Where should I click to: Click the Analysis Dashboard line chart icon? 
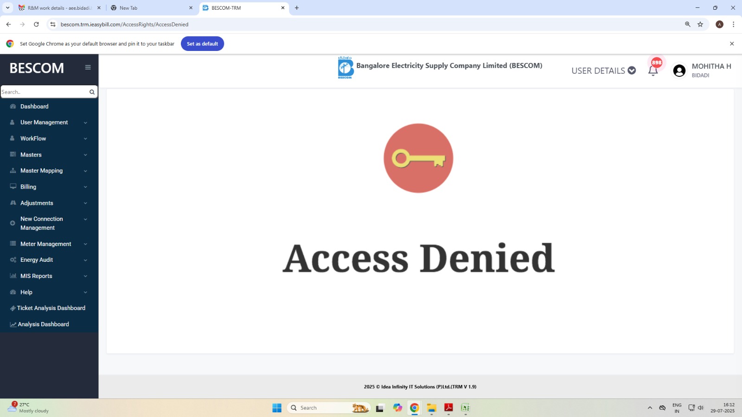coord(13,324)
